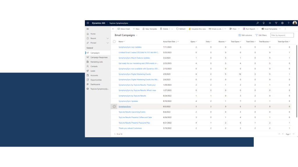Screen dimensions: 298x167
Task: Toggle the select-all rows circle
Action: [114, 42]
